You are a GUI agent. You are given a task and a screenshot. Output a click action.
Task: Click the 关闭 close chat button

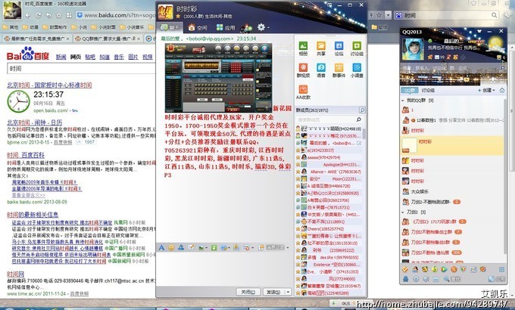248,292
